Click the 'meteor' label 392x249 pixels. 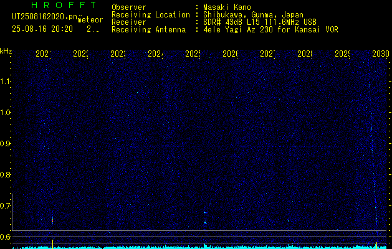click(90, 20)
